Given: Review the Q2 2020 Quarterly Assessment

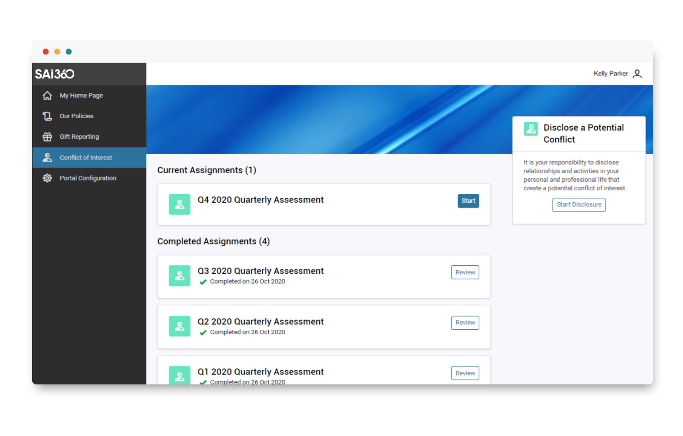Looking at the screenshot, I should click(465, 323).
